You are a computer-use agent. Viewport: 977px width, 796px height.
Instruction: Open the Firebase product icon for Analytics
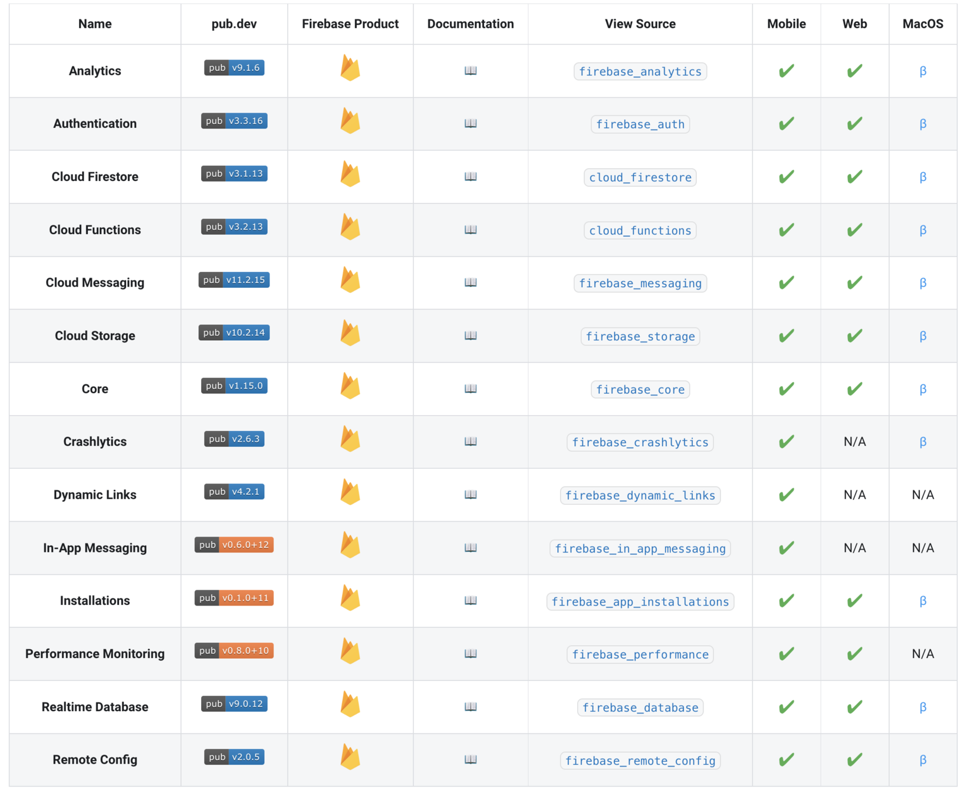(350, 68)
